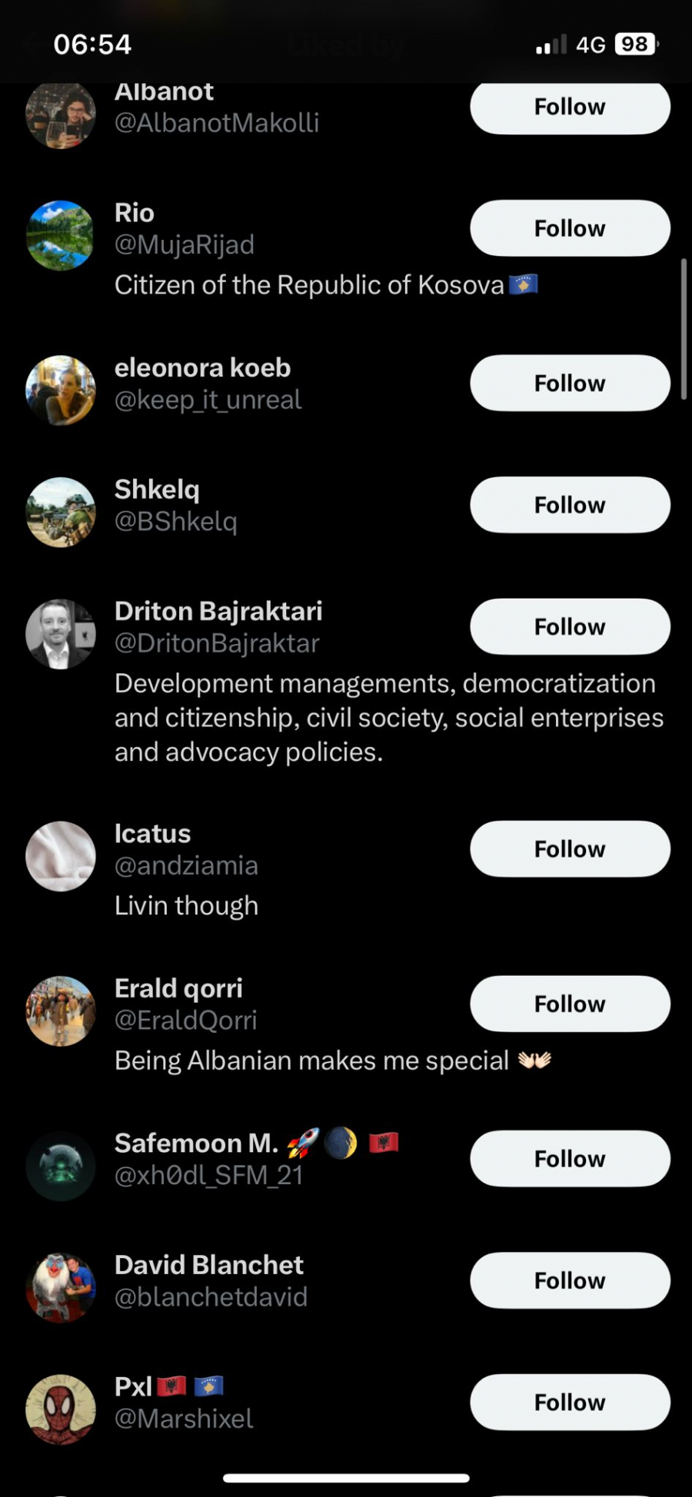
Task: Open Albanot's profile avatar
Action: pyautogui.click(x=61, y=114)
